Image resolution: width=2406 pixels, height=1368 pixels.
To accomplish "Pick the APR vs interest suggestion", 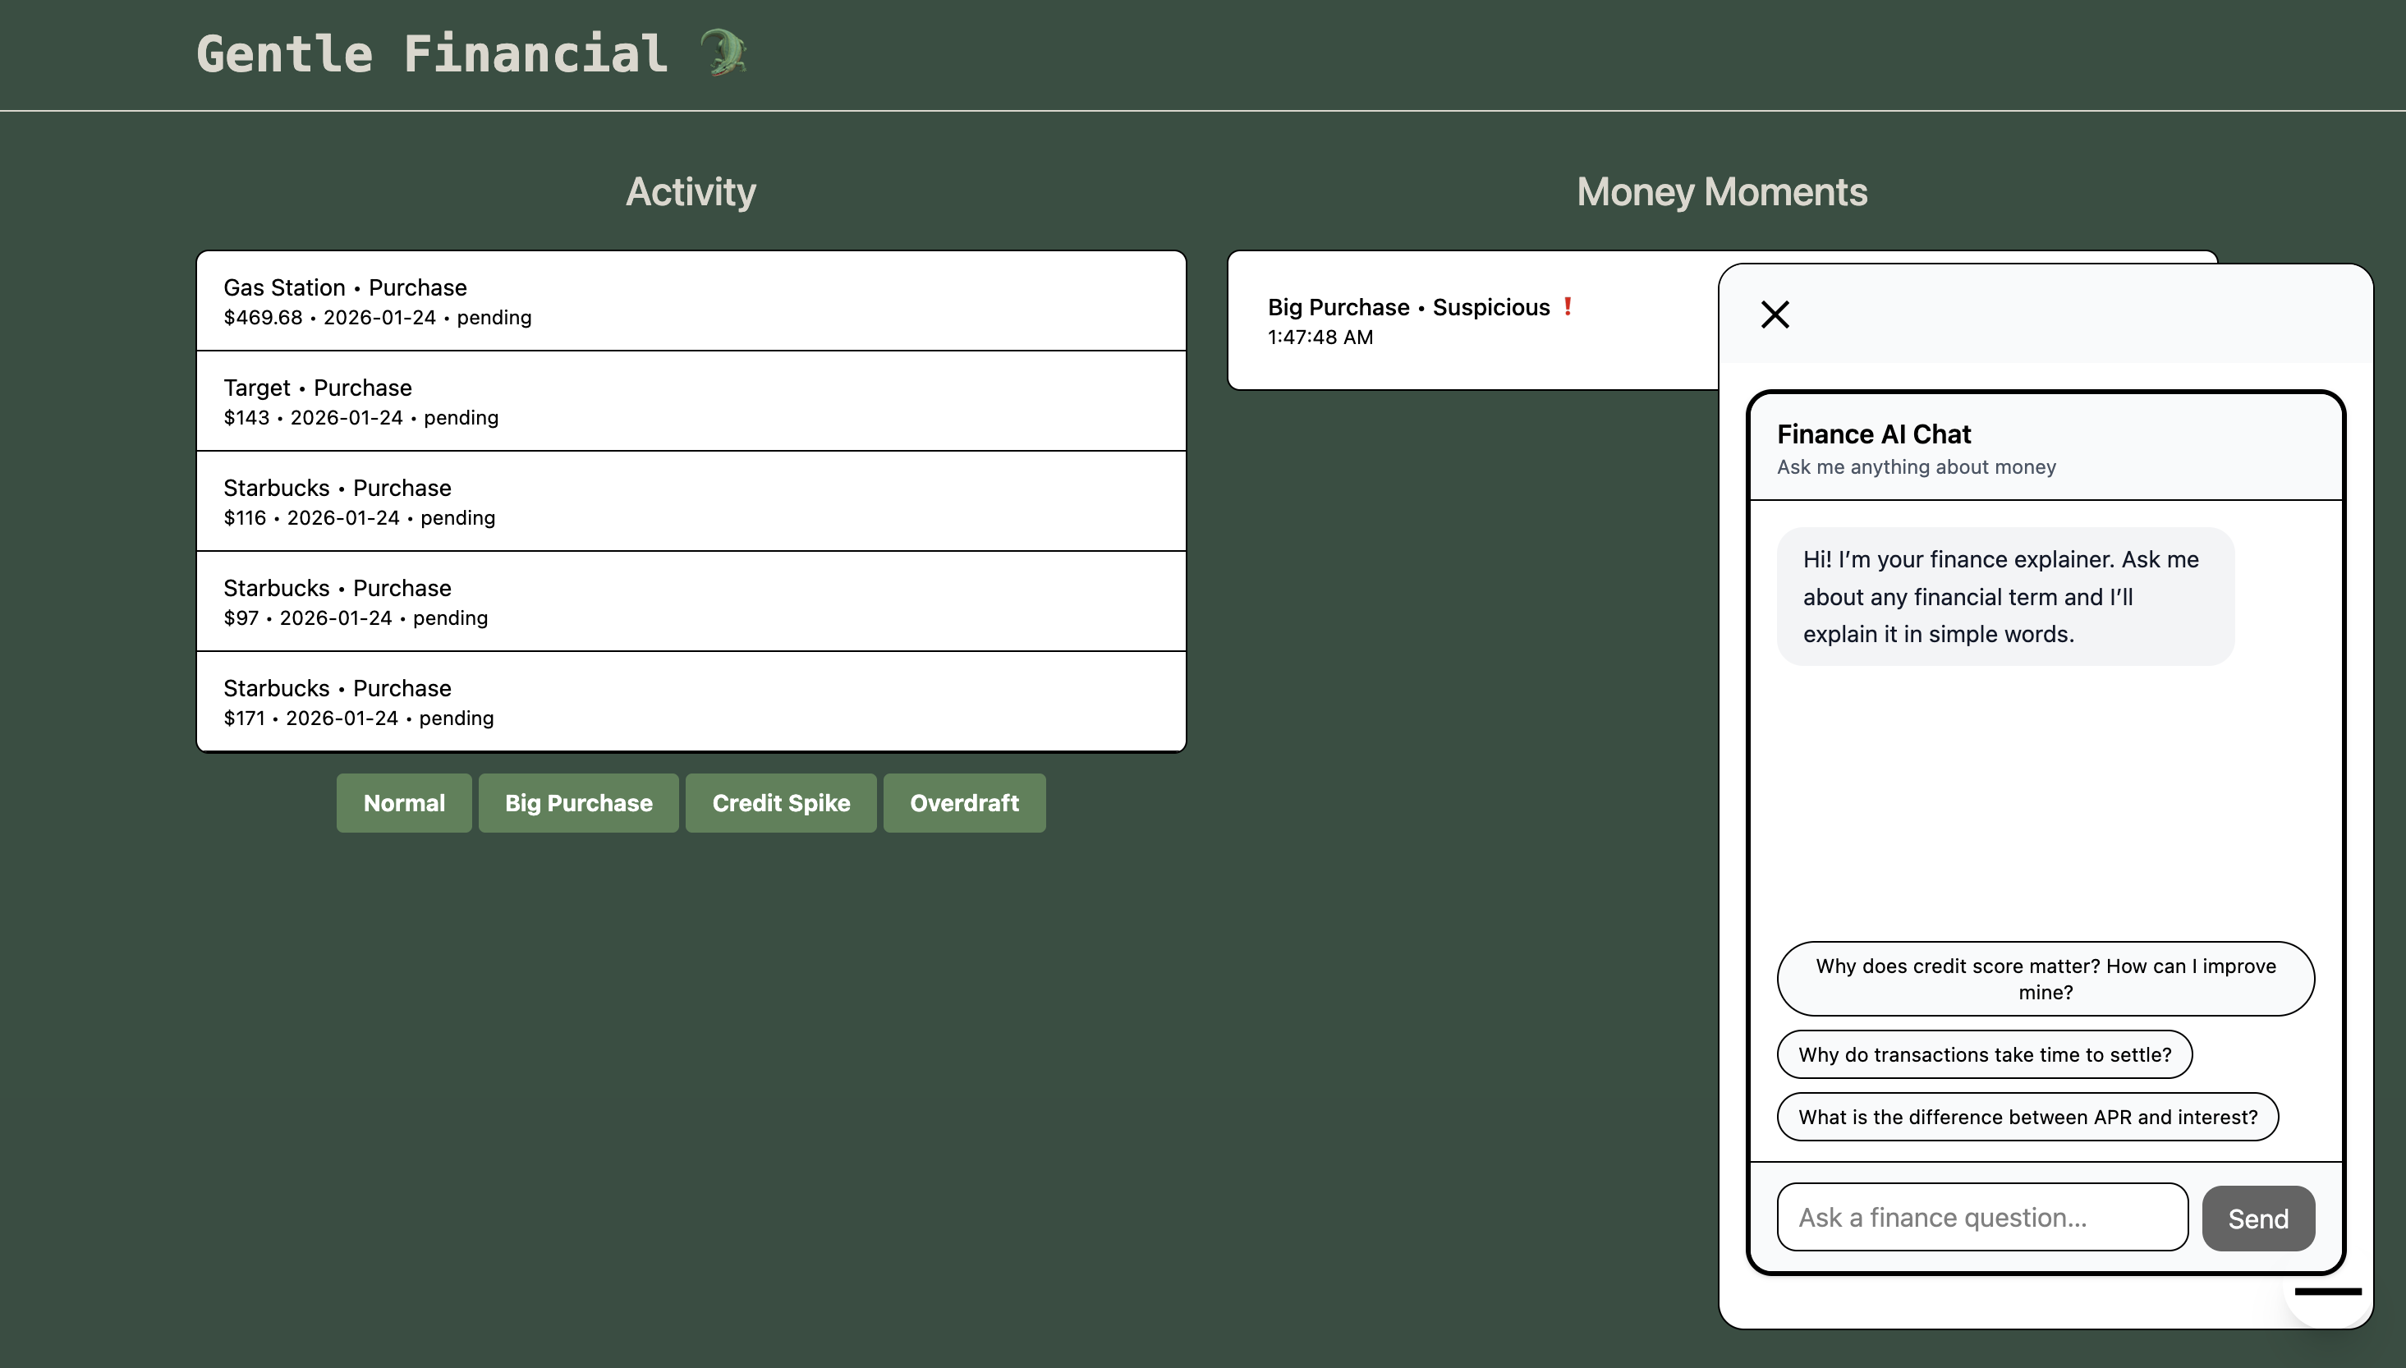I will click(2027, 1116).
